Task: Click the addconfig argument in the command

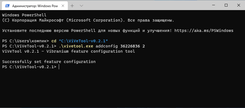Action: tap(107, 46)
